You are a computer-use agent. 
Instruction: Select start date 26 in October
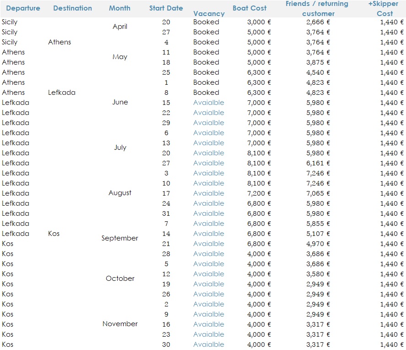coord(166,294)
